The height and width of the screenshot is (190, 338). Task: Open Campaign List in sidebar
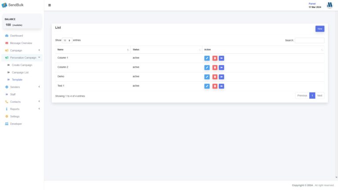[x=20, y=72]
